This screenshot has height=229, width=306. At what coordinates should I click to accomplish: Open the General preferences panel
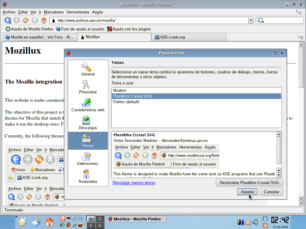pos(88,69)
